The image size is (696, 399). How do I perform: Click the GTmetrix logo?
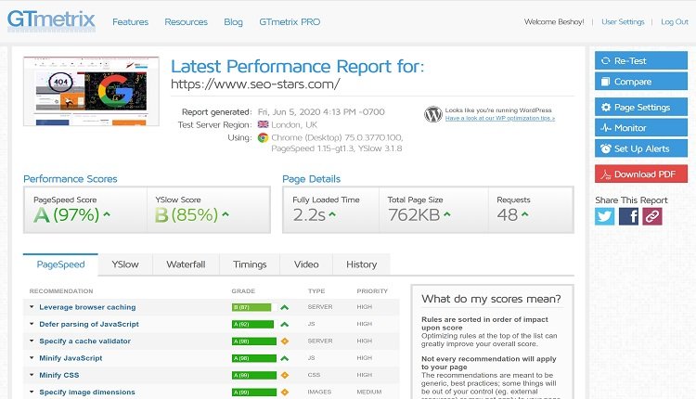point(51,20)
